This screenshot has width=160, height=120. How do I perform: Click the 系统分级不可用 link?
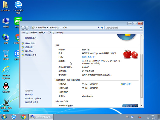88,57
